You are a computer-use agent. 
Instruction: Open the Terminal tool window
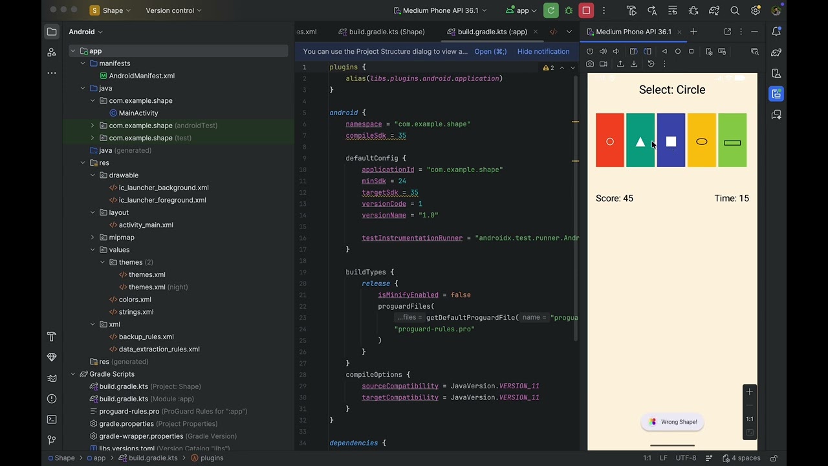(52, 419)
